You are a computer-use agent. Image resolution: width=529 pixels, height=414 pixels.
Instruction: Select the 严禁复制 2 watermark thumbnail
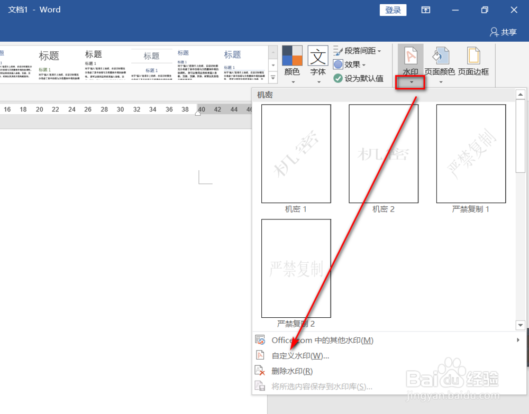296,269
